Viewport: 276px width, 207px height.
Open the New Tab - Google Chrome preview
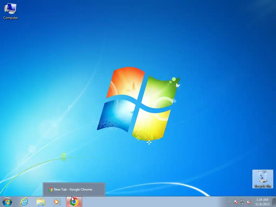[x=74, y=189]
